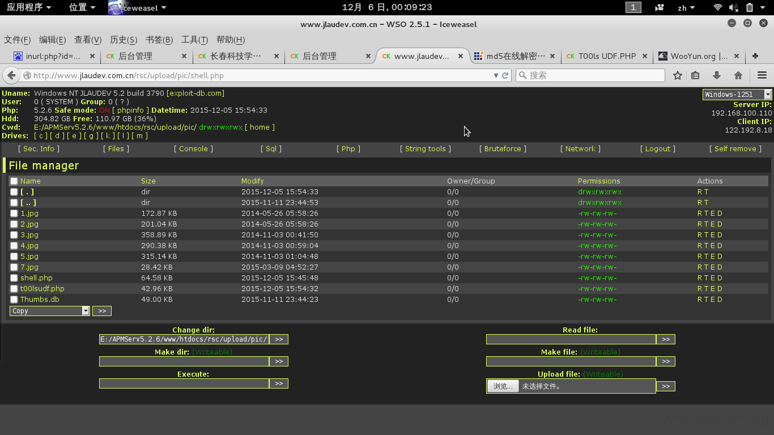The width and height of the screenshot is (774, 435).
Task: Open a new tab with the plus icon
Action: pyautogui.click(x=755, y=56)
